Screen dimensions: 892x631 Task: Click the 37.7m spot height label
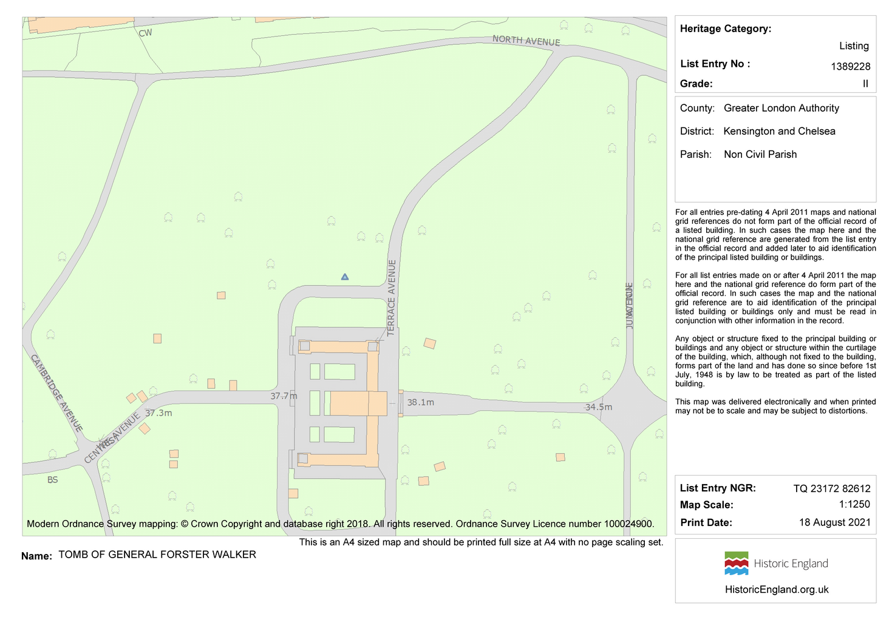coord(284,396)
